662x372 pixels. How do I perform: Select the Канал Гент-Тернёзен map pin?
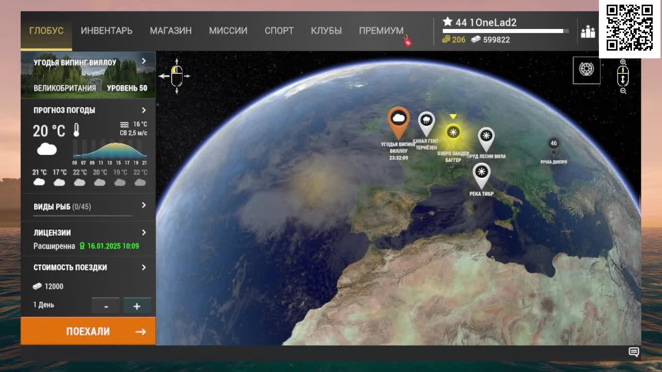point(426,124)
